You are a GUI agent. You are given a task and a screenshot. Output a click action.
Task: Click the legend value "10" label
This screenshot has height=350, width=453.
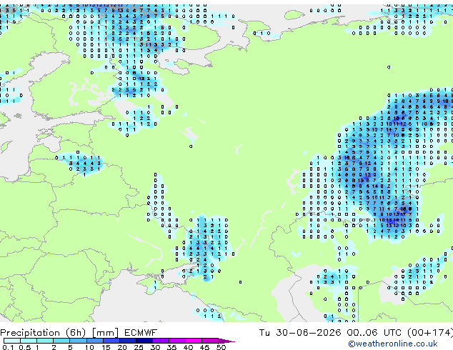tap(89, 347)
